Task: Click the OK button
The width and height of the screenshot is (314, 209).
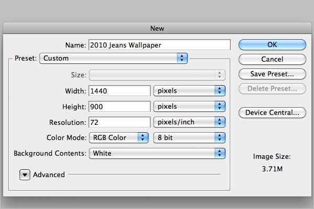Action: pyautogui.click(x=272, y=44)
